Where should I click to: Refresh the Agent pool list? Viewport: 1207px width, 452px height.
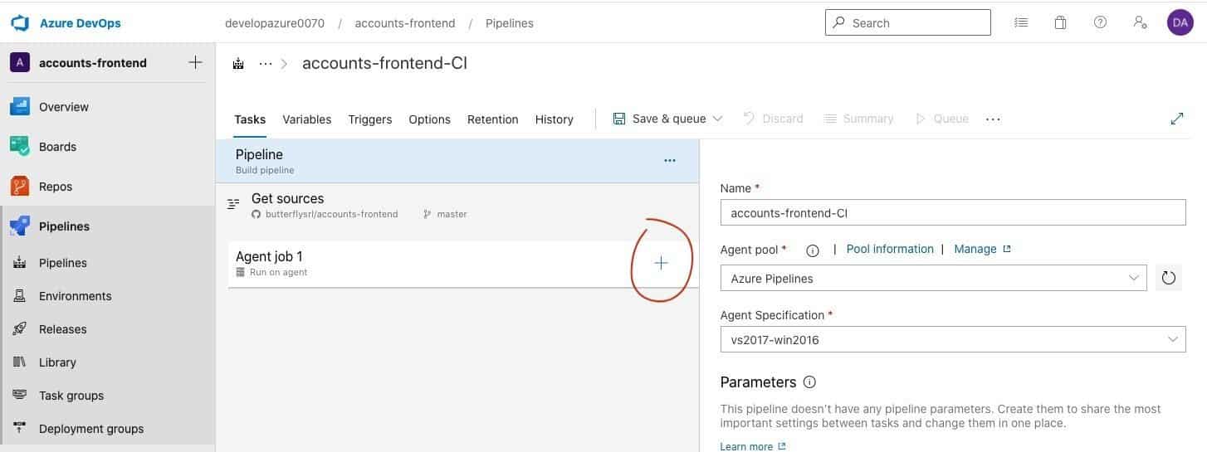tap(1169, 278)
